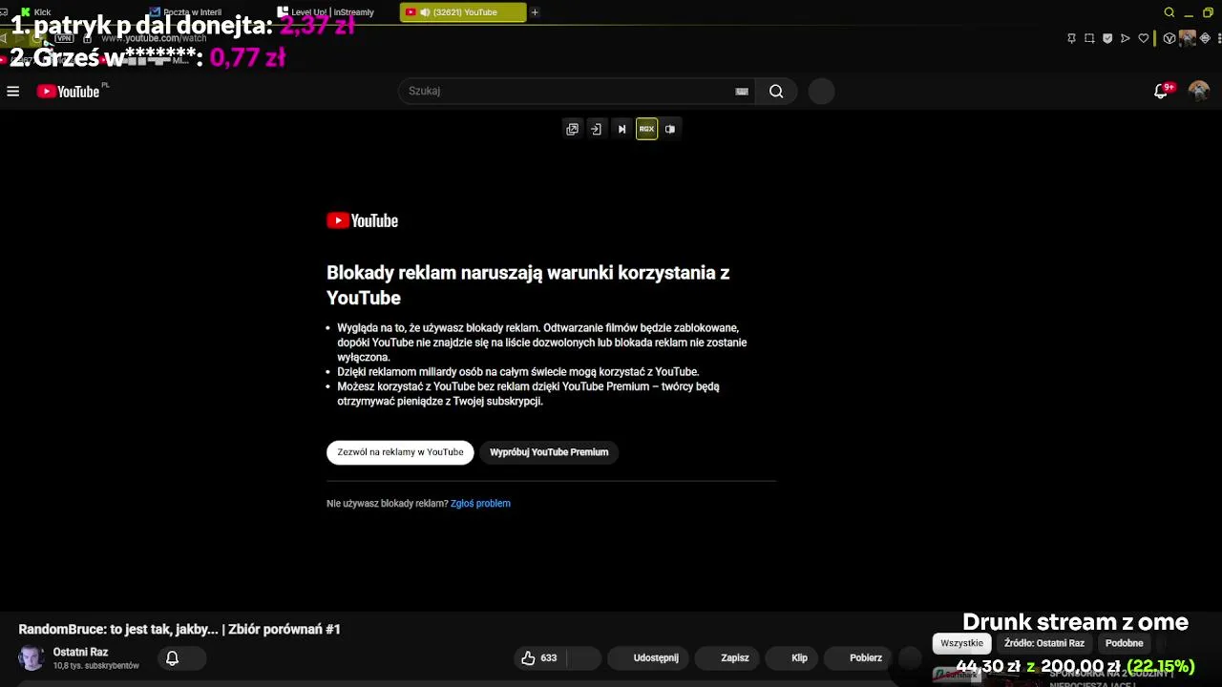Submit search with the magnifier button
The width and height of the screenshot is (1222, 687).
pos(776,91)
